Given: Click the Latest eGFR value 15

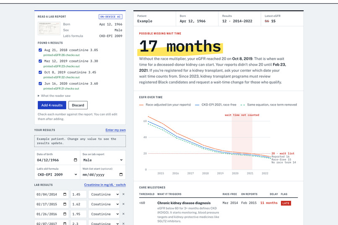Looking at the screenshot, I should pyautogui.click(x=273, y=21).
